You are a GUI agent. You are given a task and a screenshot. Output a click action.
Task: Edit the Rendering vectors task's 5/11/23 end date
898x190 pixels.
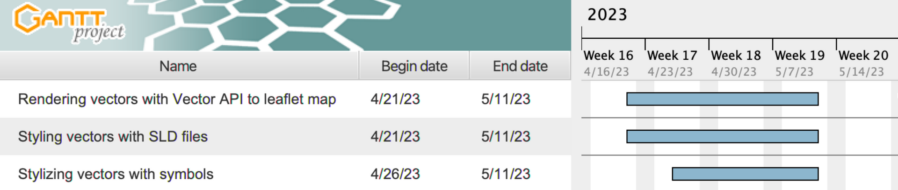[x=506, y=99]
